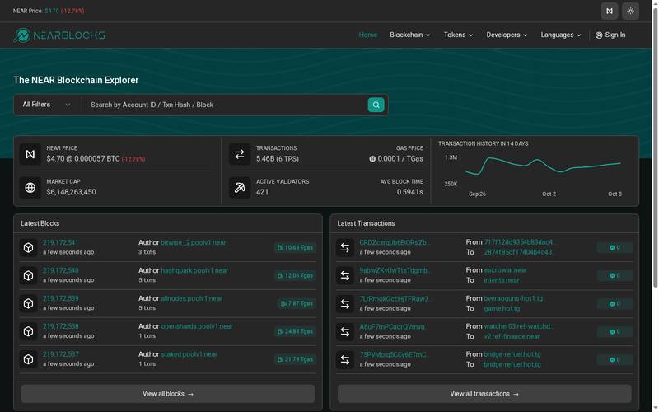The image size is (659, 412).
Task: Click cube icon for block 219,172,537
Action: coord(28,359)
